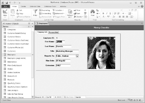Image resolution: width=145 pixels, height=103 pixels.
Task: Toggle Bold formatting
Action: tap(103, 13)
